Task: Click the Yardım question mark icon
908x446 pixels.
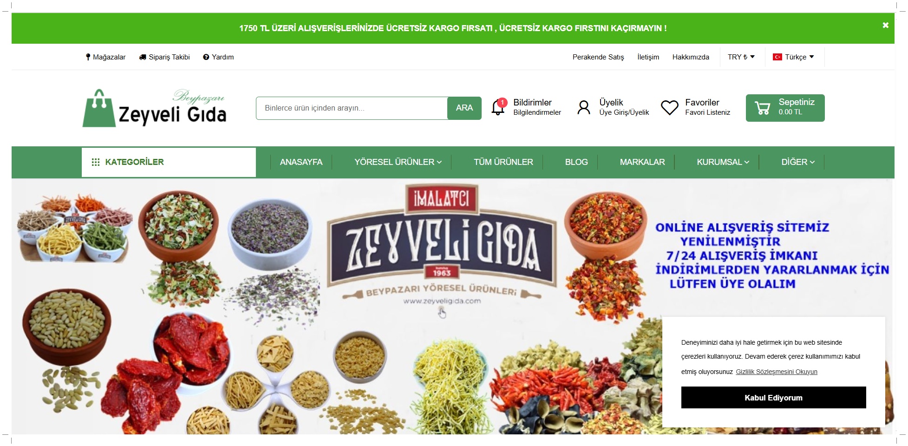Action: [x=206, y=57]
